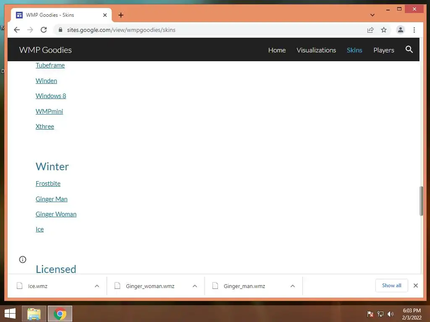Open the Ice.wmz downloaded file
The width and height of the screenshot is (430, 322).
(37, 286)
